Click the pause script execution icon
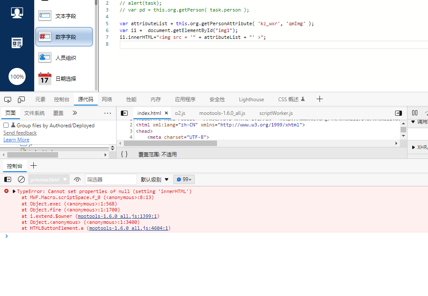Screen dimensions: 428x296 415,113
